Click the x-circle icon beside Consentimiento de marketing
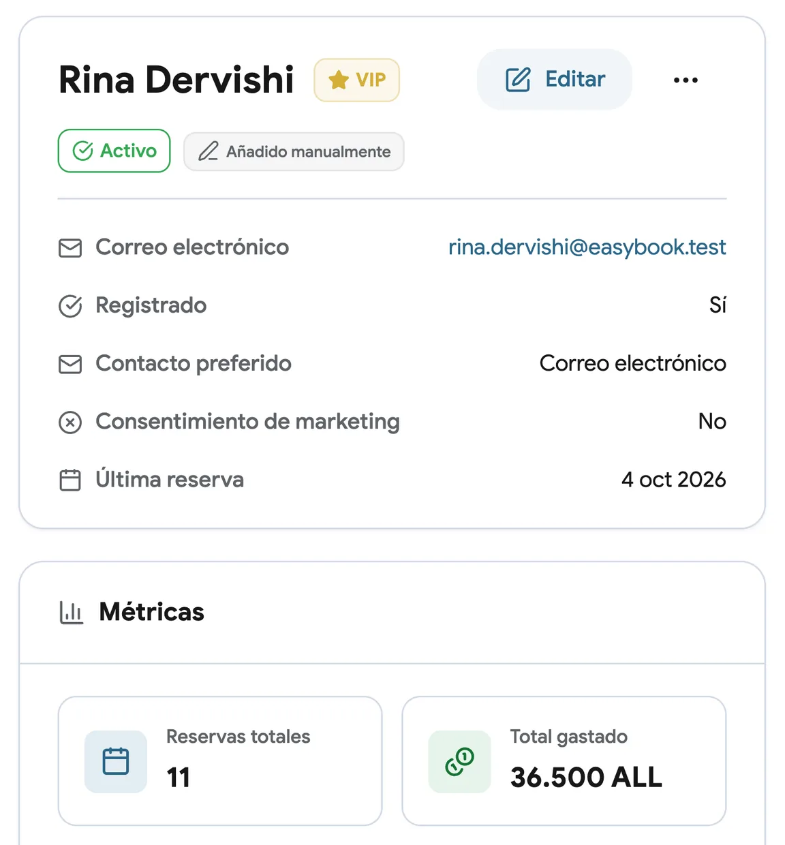The width and height of the screenshot is (785, 845). point(70,422)
